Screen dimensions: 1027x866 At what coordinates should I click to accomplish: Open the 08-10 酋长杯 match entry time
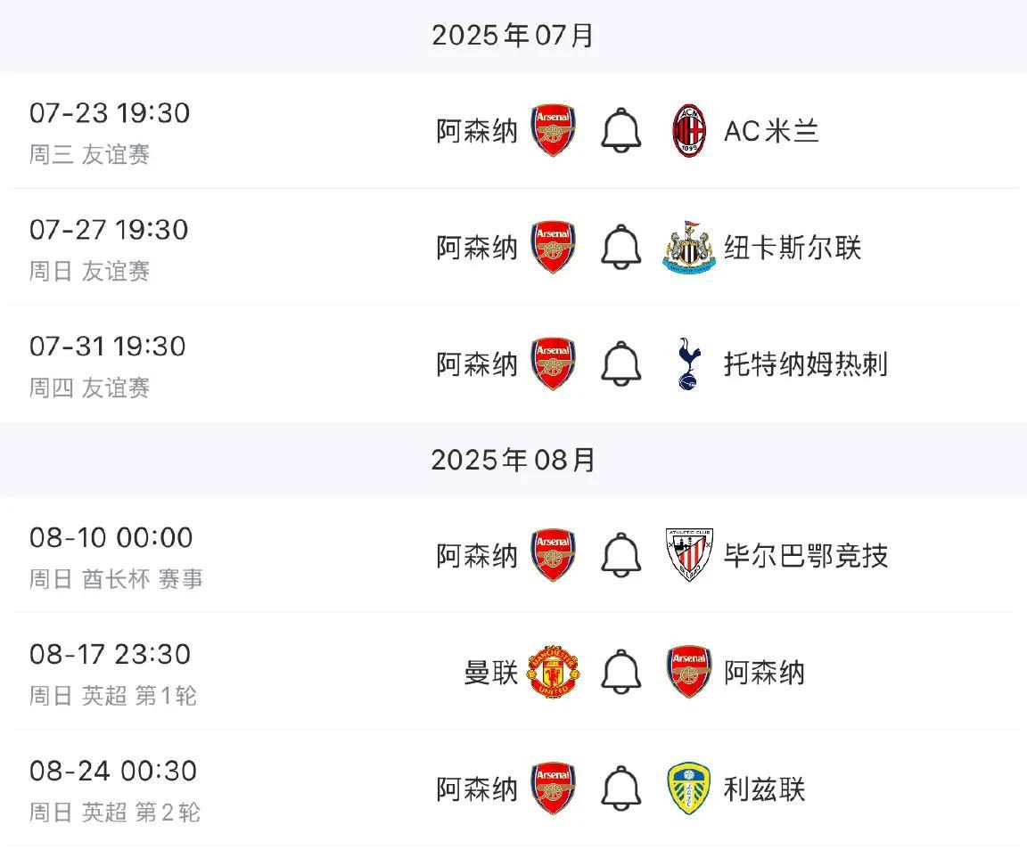coord(111,538)
